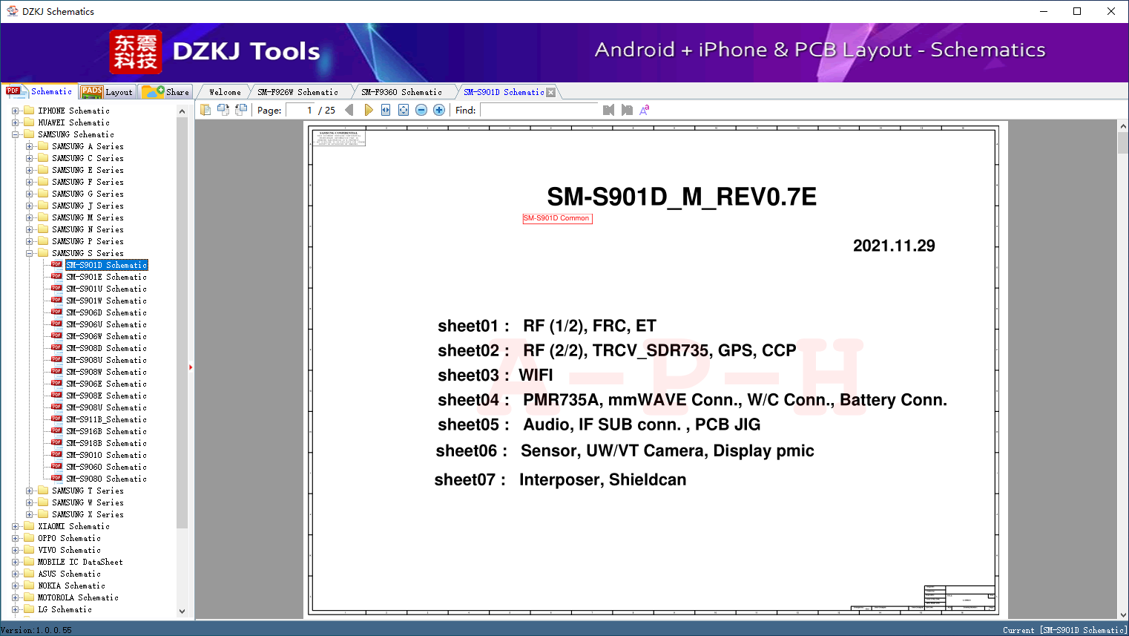The image size is (1129, 636).
Task: Switch to SM-F9360 Schematic tab
Action: click(x=401, y=92)
